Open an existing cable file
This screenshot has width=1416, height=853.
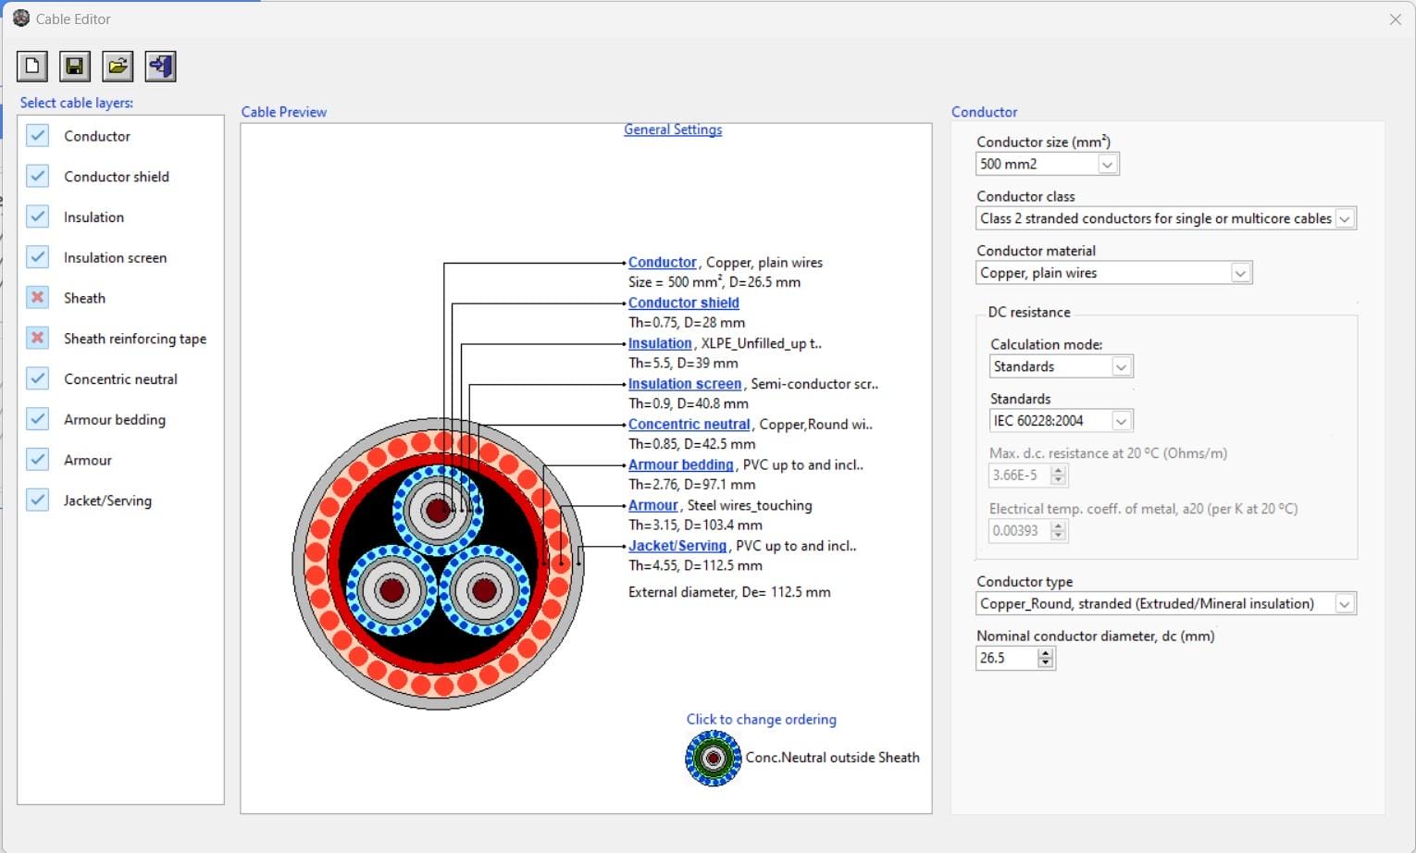click(x=117, y=66)
